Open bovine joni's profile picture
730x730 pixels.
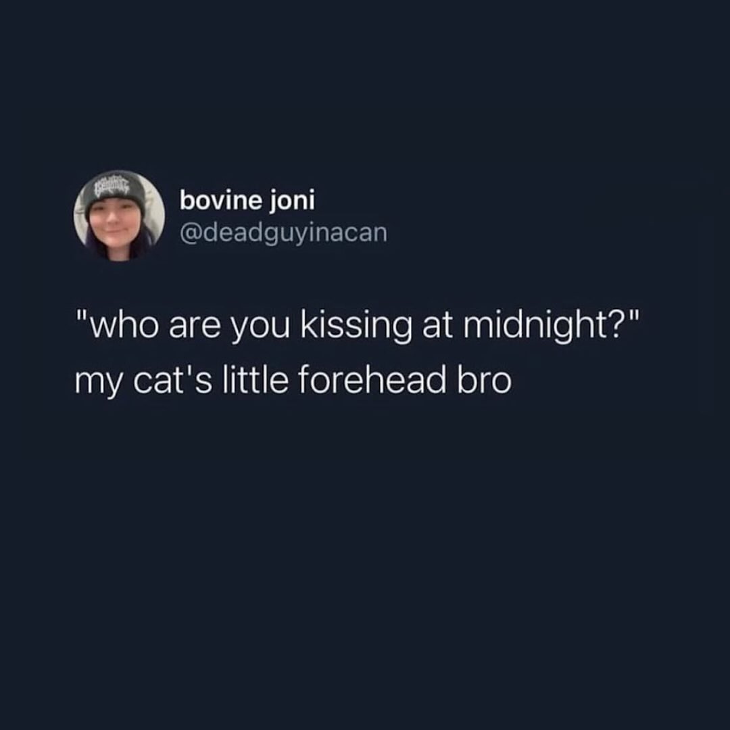[119, 216]
